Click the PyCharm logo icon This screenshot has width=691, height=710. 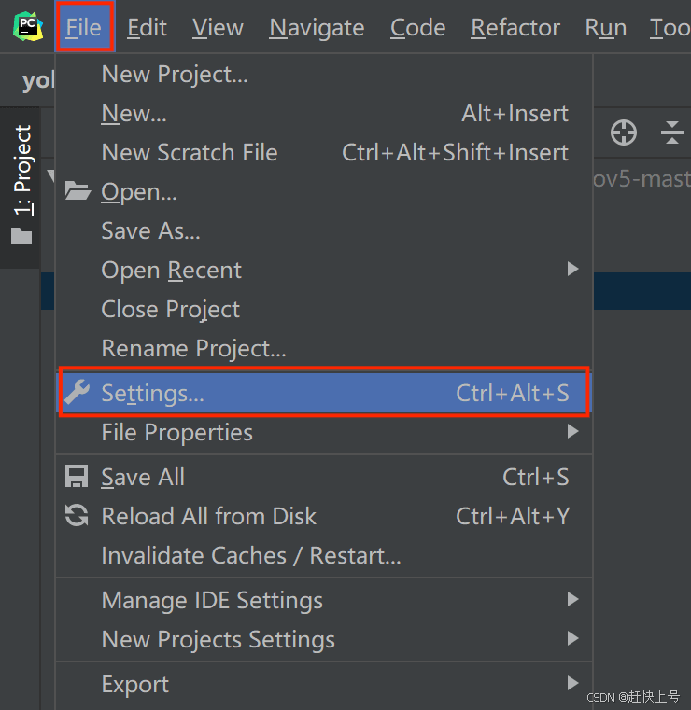(29, 27)
